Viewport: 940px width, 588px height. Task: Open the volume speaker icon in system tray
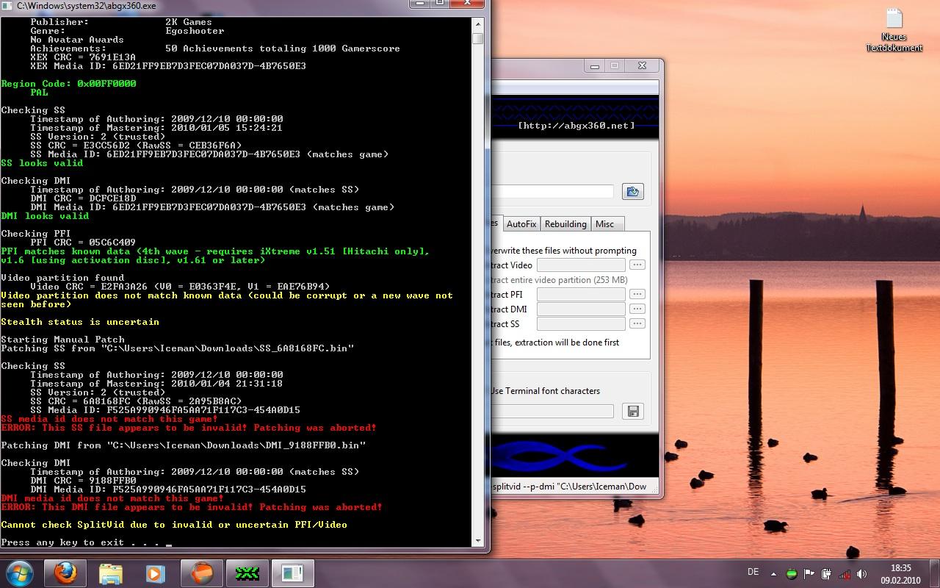862,573
